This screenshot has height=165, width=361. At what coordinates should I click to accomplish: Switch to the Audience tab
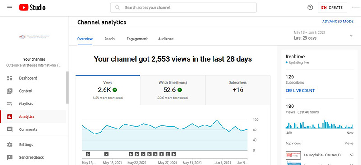tap(166, 39)
